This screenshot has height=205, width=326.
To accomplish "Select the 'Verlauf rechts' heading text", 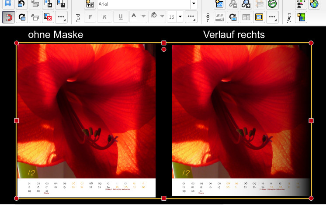I will (234, 34).
